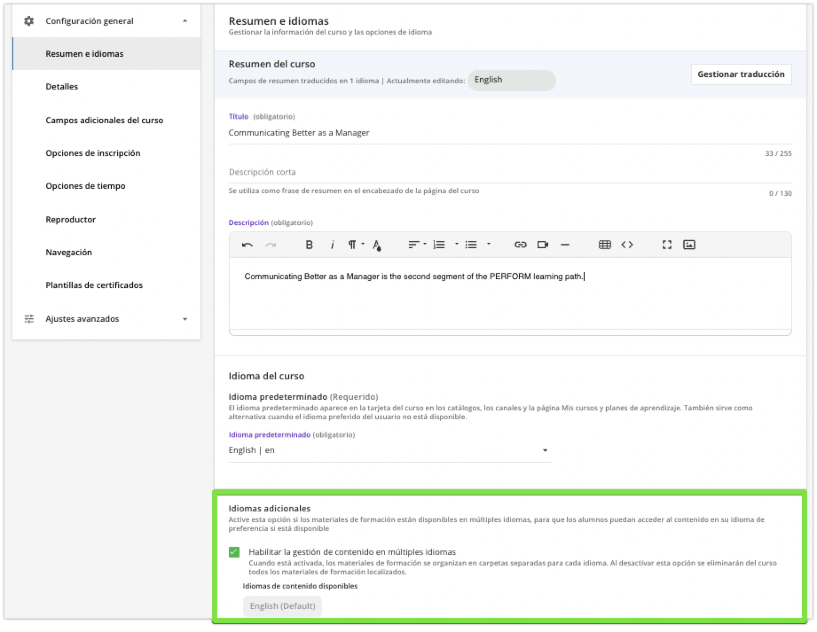The image size is (817, 632).
Task: Click the Gestionar traducción button
Action: [x=741, y=74]
